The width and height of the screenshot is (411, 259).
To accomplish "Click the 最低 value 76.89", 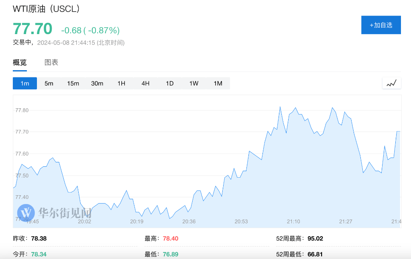I will coord(170,254).
